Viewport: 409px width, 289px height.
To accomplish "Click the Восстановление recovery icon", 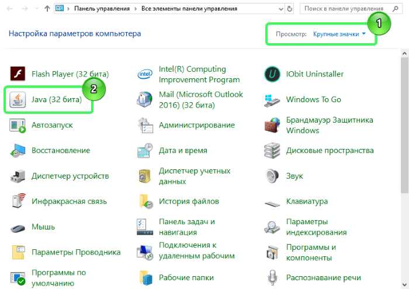I will [18, 151].
